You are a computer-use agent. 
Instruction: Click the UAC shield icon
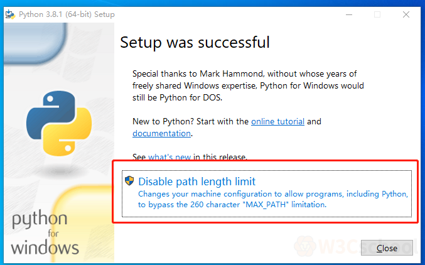(x=129, y=181)
